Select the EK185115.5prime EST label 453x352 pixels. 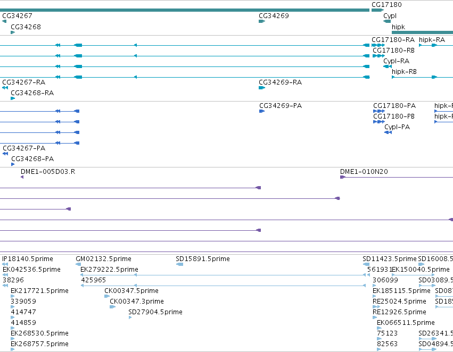pyautogui.click(x=401, y=291)
